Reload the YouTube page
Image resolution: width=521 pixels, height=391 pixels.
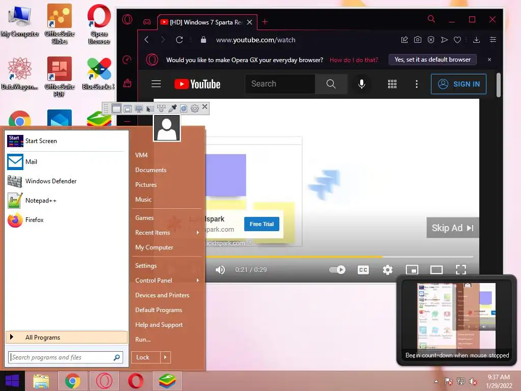coord(179,40)
